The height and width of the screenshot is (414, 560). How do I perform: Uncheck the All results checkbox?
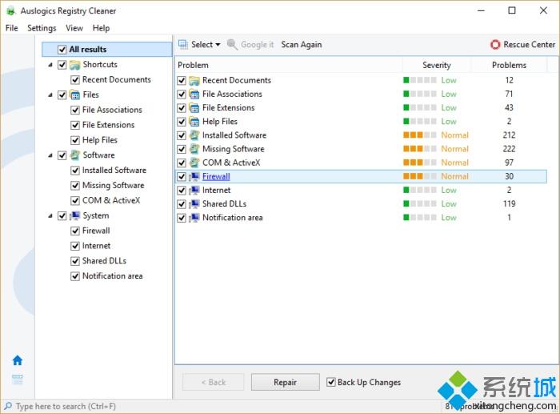click(x=62, y=50)
